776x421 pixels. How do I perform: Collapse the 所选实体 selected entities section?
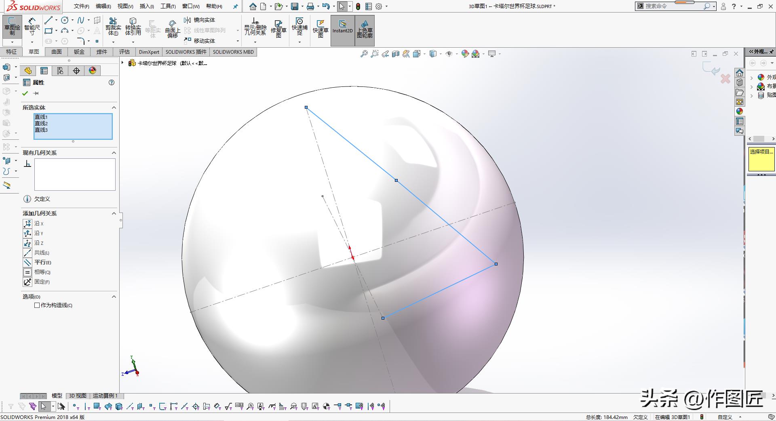[x=114, y=107]
